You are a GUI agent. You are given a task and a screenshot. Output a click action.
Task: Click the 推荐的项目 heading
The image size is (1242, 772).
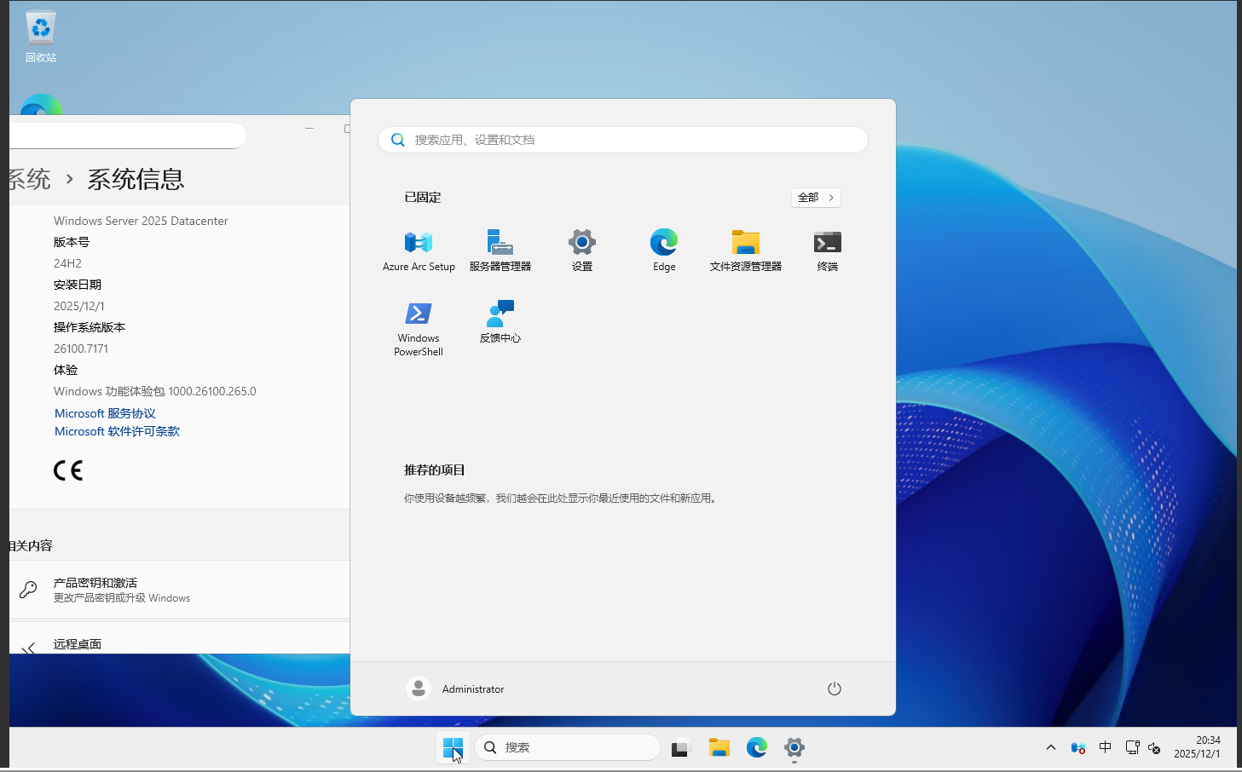click(435, 470)
